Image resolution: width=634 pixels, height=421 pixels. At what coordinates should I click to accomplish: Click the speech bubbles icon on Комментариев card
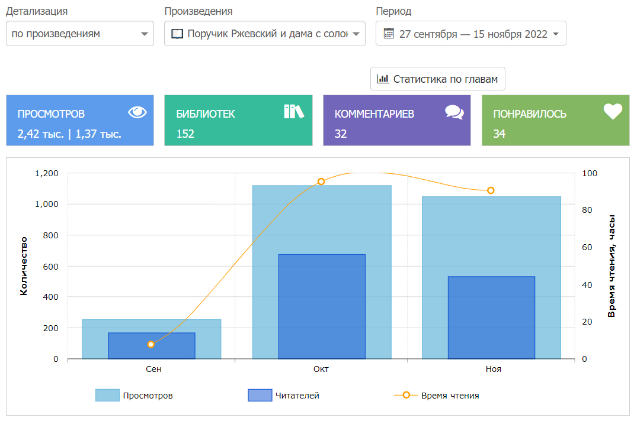454,112
